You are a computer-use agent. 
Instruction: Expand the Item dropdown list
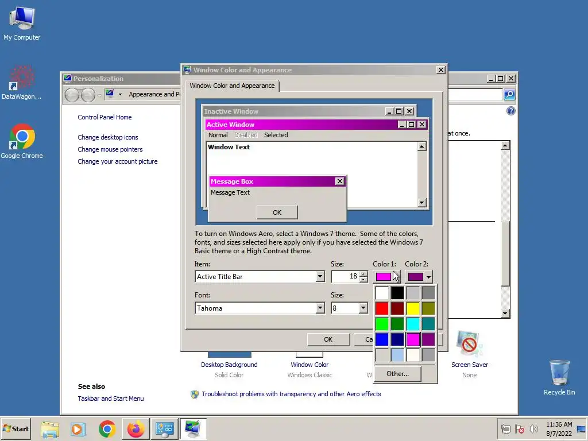pyautogui.click(x=320, y=276)
